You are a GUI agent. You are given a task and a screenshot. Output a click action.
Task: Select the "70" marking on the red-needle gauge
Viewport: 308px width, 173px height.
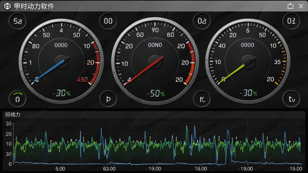click(x=155, y=30)
